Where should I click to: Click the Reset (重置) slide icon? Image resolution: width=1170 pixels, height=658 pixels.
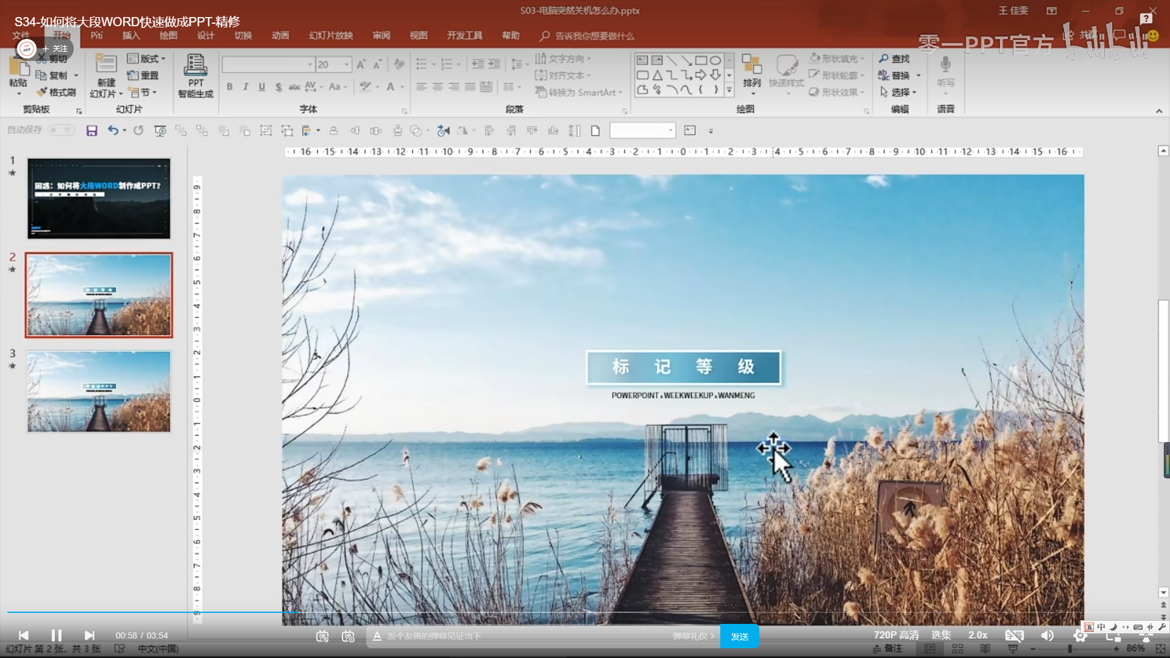coord(133,76)
